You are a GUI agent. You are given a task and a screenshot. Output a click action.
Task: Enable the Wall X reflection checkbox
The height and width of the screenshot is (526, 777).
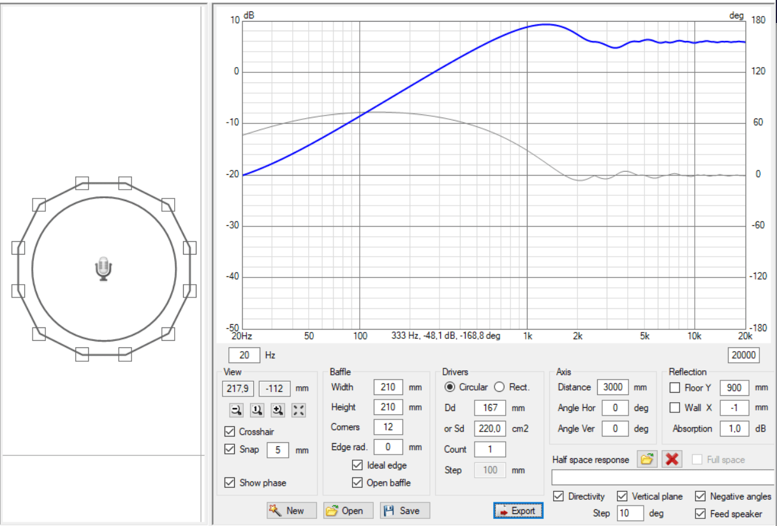click(x=674, y=408)
